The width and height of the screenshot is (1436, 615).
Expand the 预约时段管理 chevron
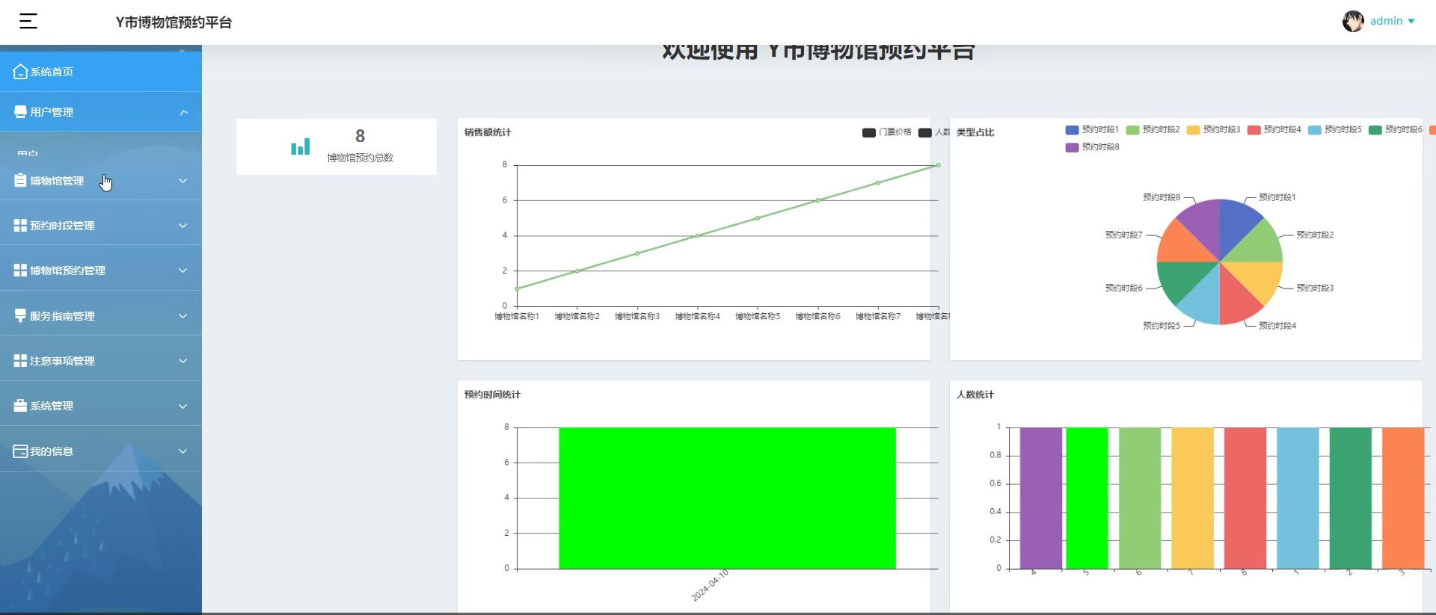[183, 226]
